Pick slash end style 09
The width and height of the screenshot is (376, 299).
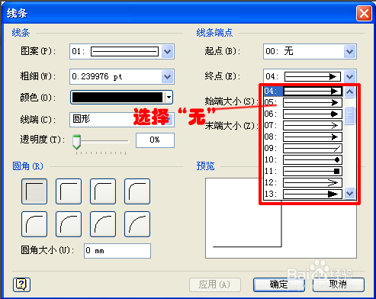click(x=303, y=148)
